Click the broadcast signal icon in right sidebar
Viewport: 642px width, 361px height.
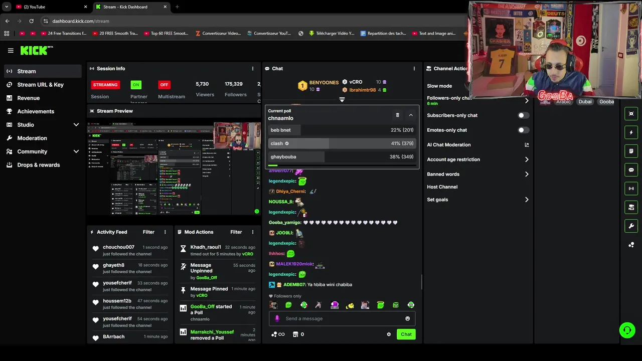[631, 189]
